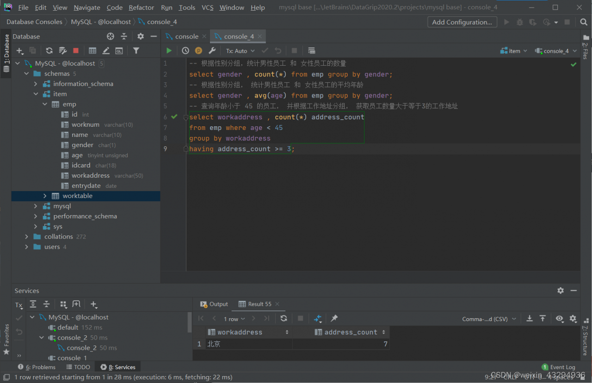Reload the result grid page
The width and height of the screenshot is (592, 383).
pos(284,318)
